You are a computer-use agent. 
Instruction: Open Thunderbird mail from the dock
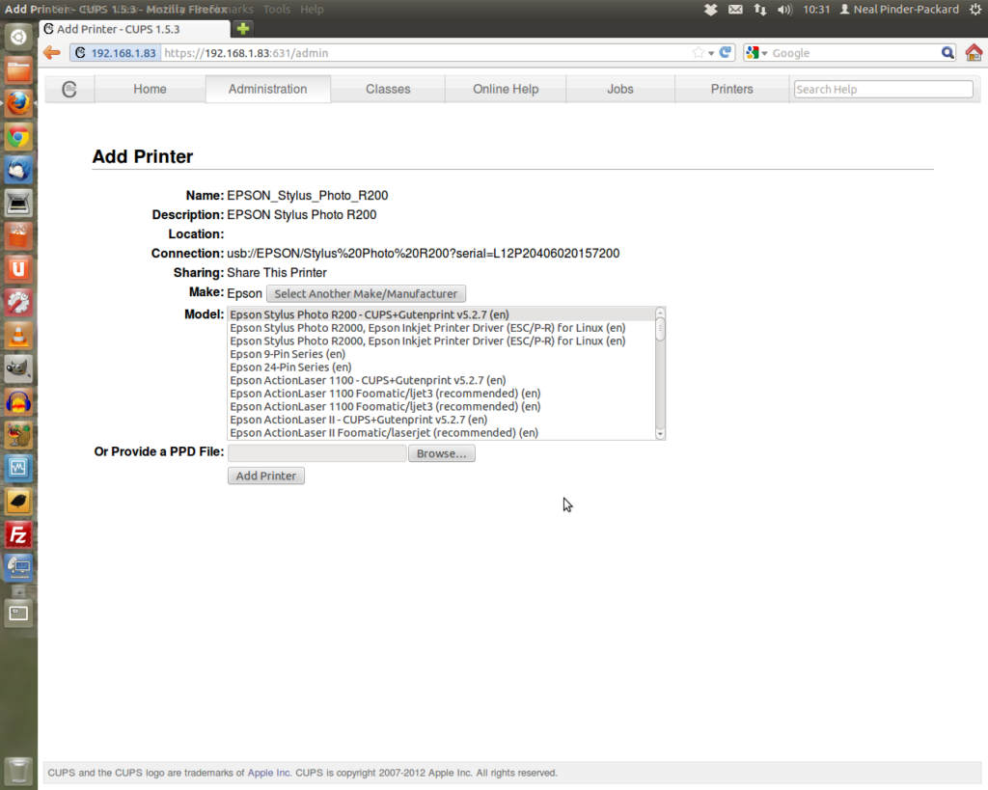click(18, 170)
